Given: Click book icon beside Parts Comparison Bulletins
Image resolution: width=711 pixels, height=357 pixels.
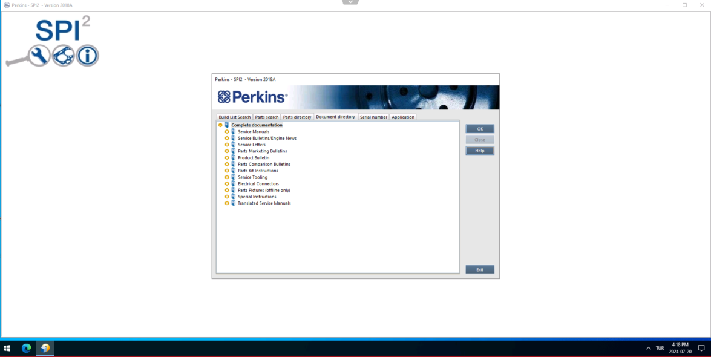Looking at the screenshot, I should 234,164.
